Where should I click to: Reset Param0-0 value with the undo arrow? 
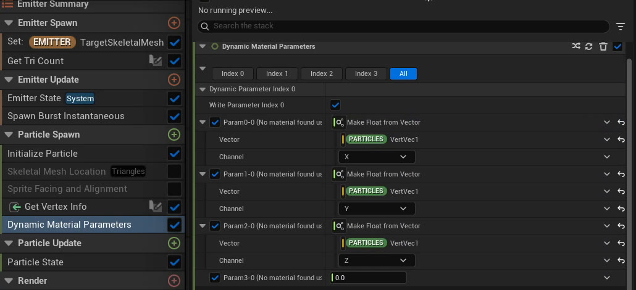tap(621, 122)
